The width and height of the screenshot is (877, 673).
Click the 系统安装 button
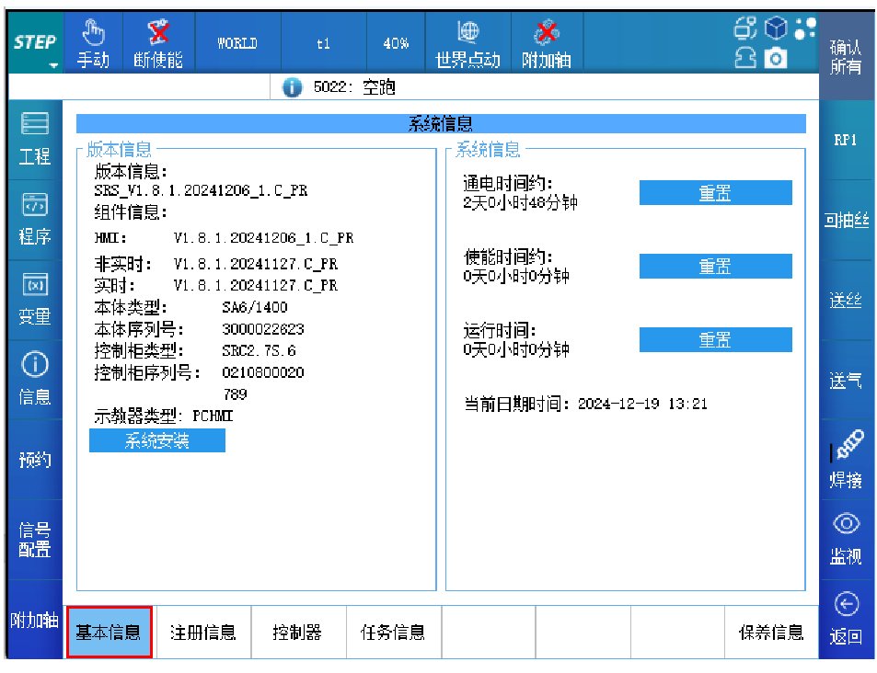157,441
